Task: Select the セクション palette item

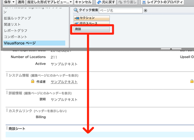Action: (91, 18)
